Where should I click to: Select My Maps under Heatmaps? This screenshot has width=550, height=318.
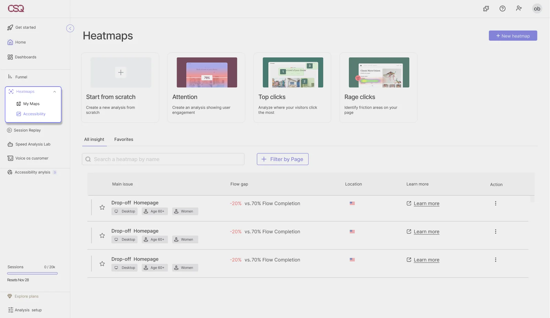pos(28,104)
